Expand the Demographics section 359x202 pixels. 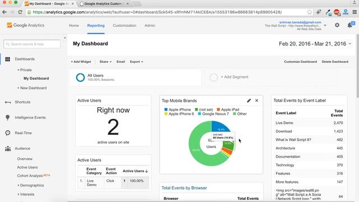[31, 185]
